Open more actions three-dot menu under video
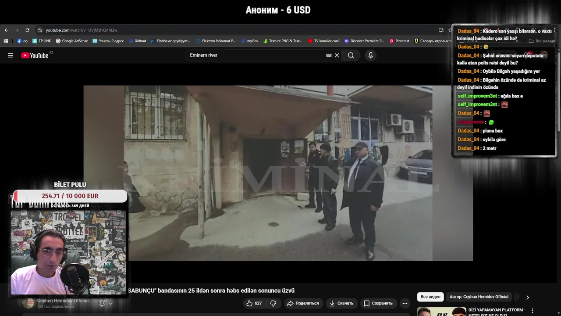Image resolution: width=561 pixels, height=316 pixels. 405,303
